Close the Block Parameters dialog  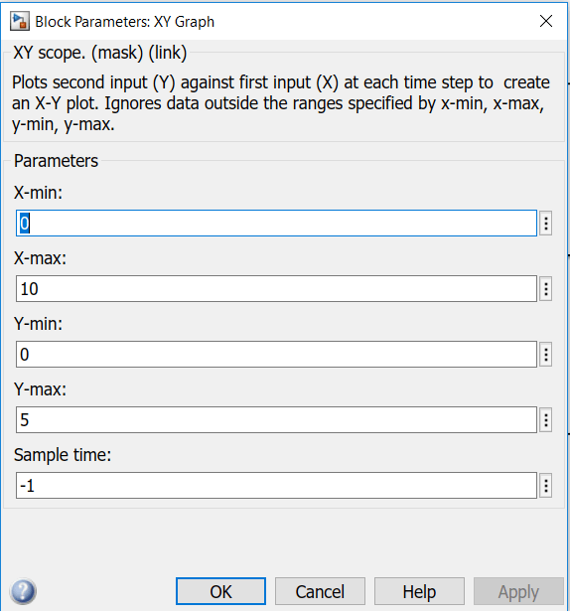pos(546,21)
